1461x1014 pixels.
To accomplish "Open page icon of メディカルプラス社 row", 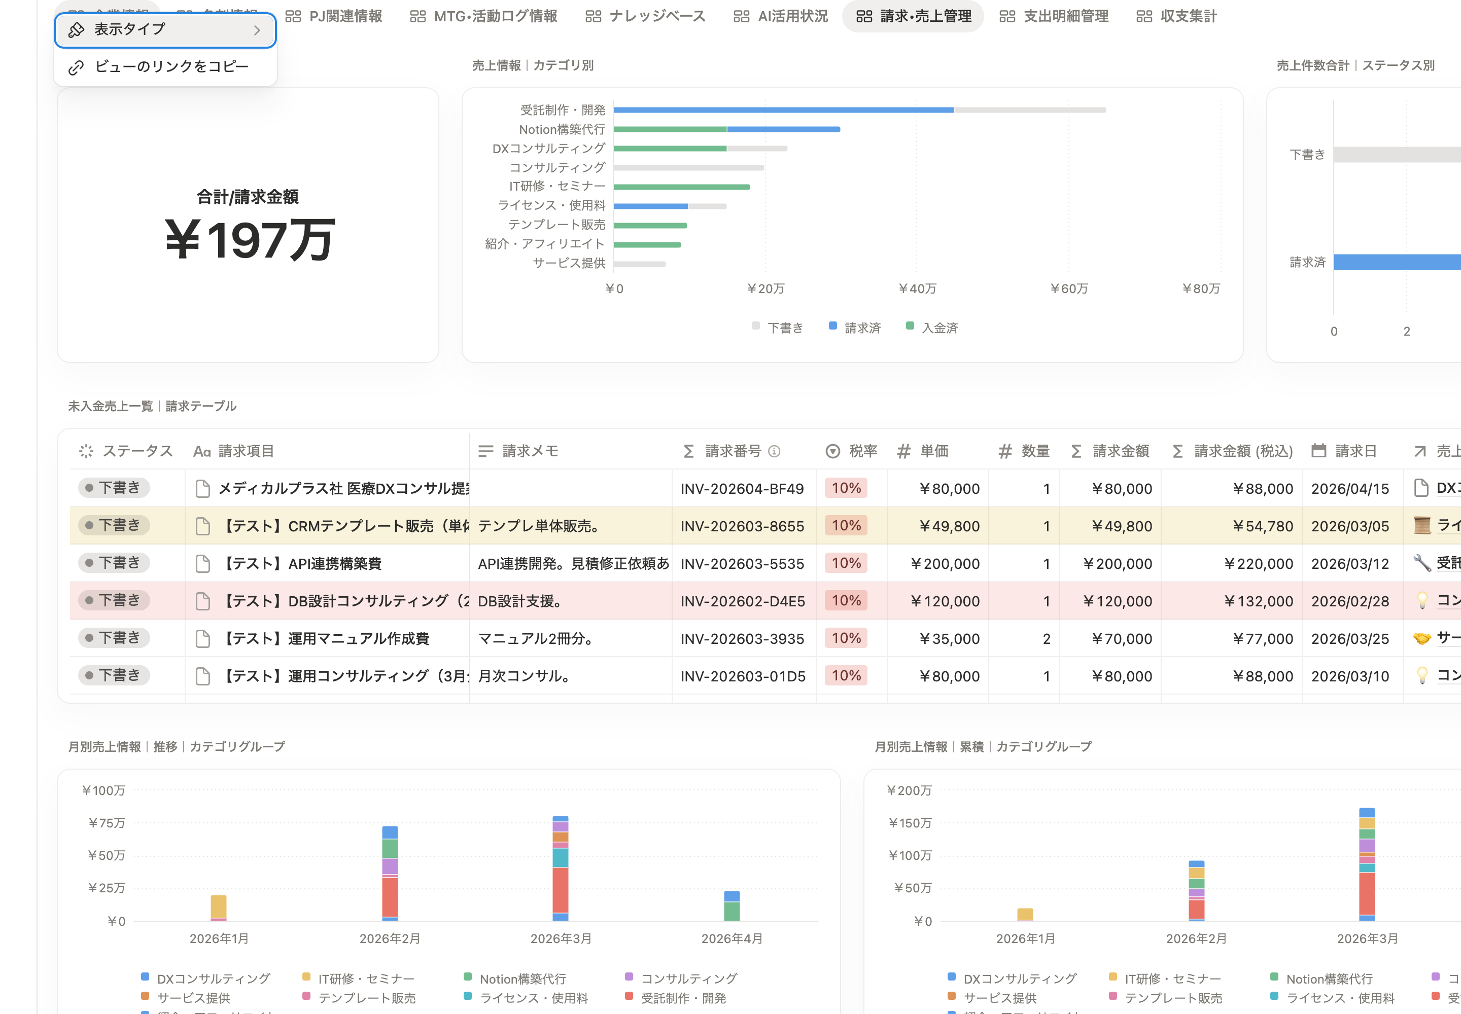I will 203,489.
